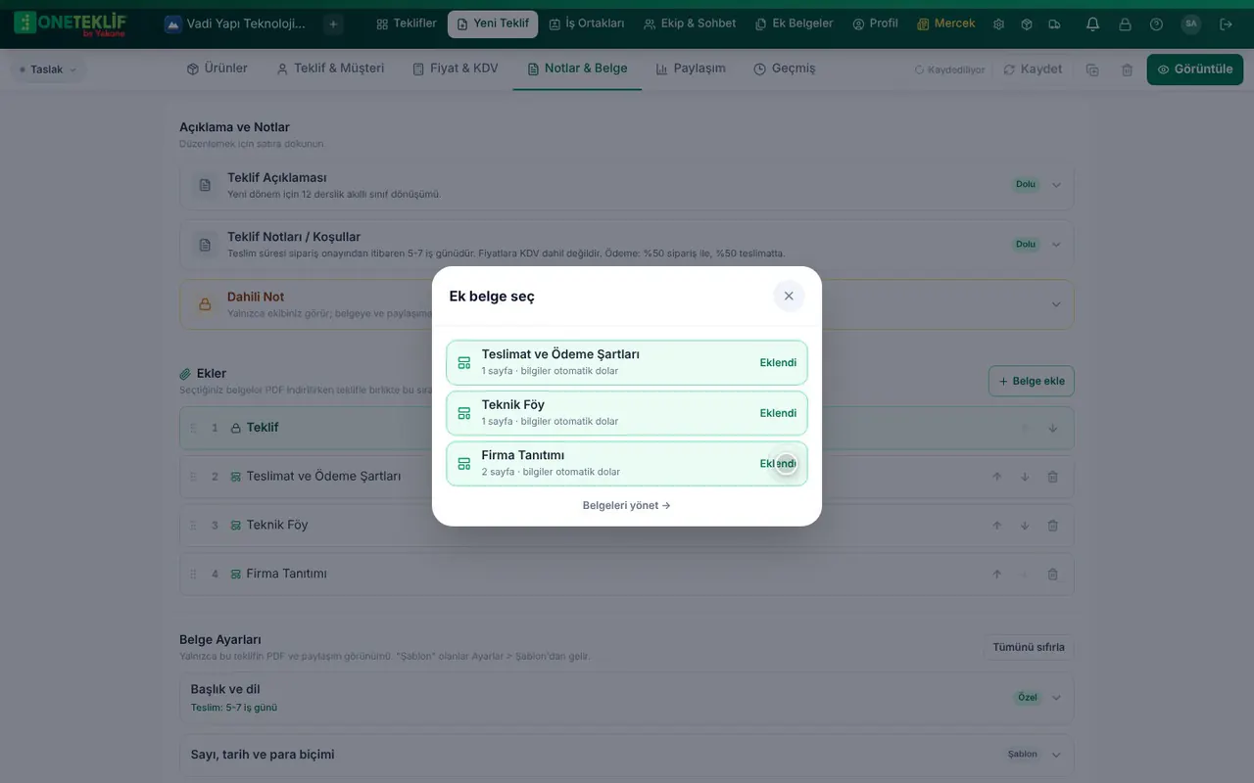Click the delivery truck icon in header

click(1054, 23)
